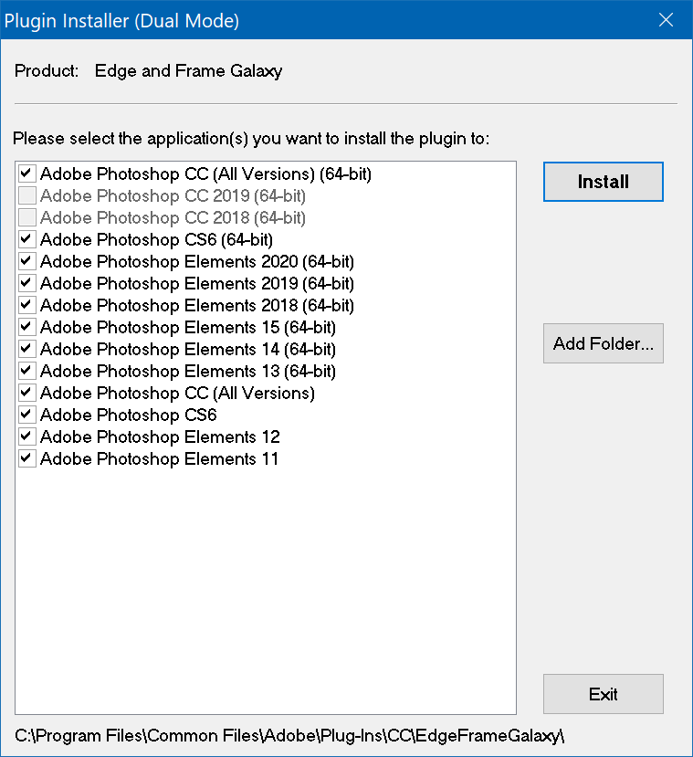Uncheck Adobe Photoshop CC (All Versions) (64-bit) checkbox
Viewport: 693px width, 757px height.
pos(27,173)
